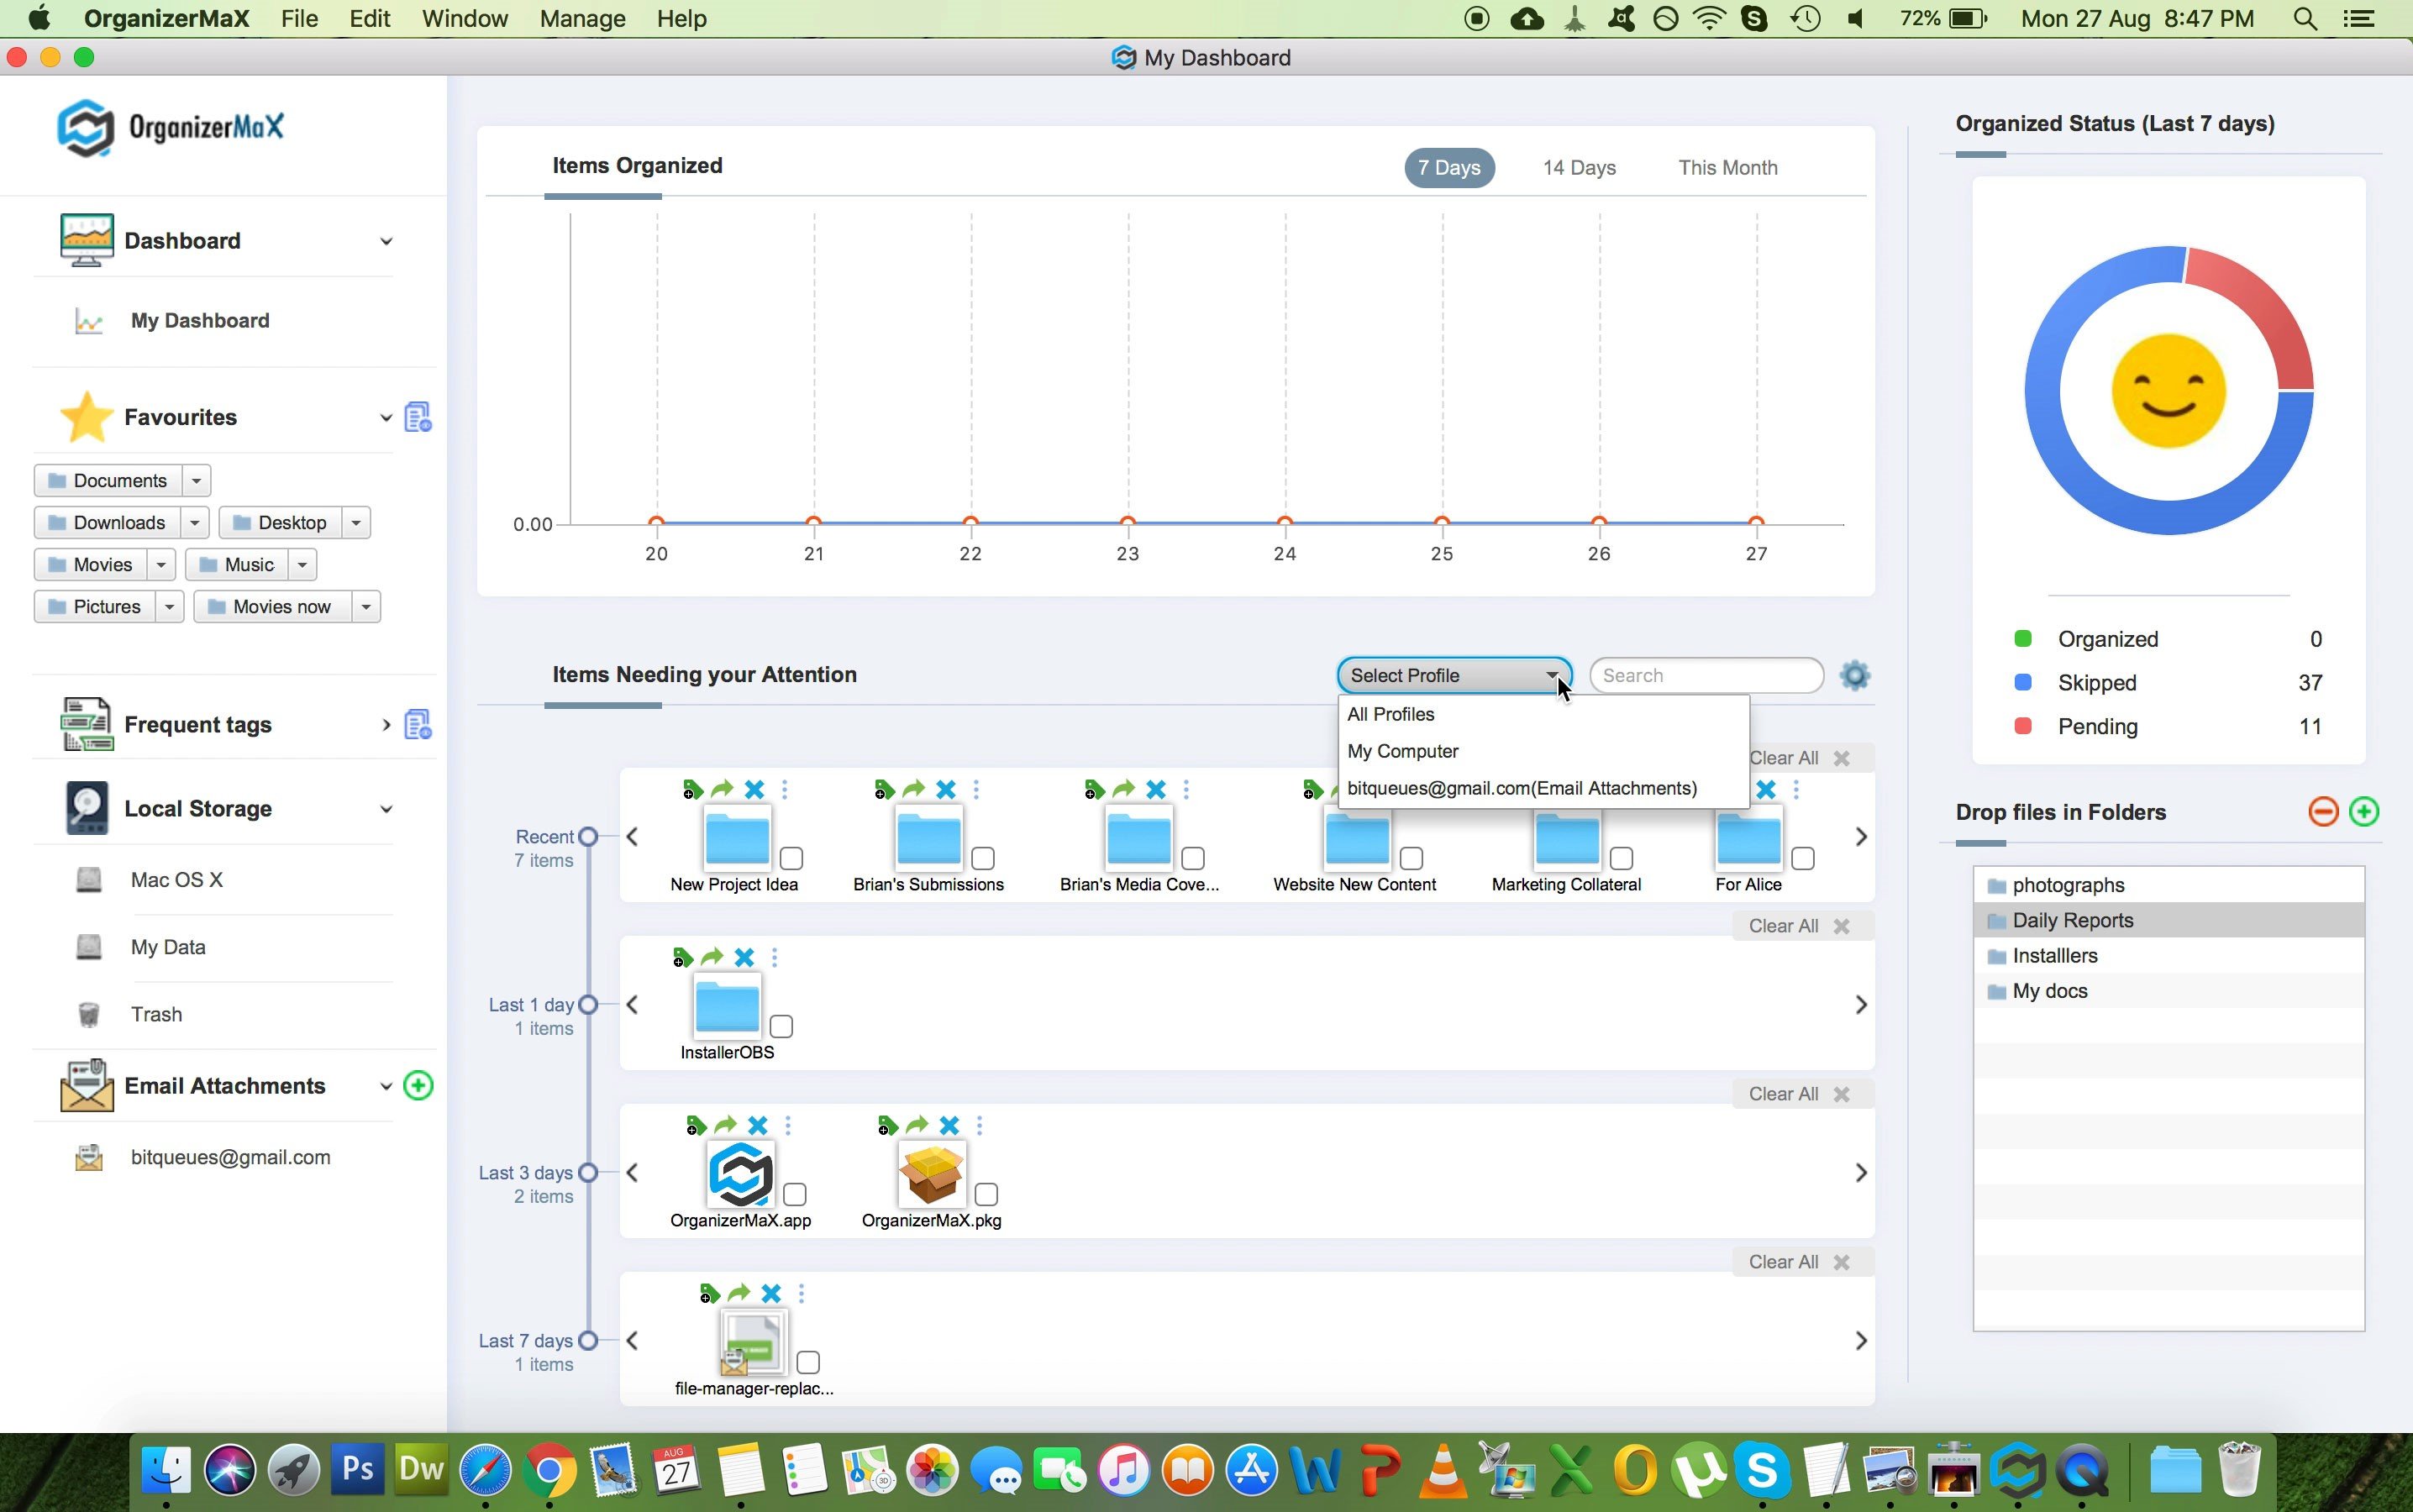This screenshot has width=2413, height=1512.
Task: Click the green plus in Drop files in Folders
Action: [x=2364, y=811]
